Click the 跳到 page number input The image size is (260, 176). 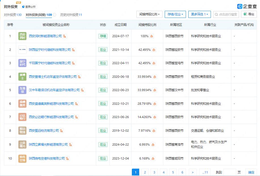pos(230,172)
